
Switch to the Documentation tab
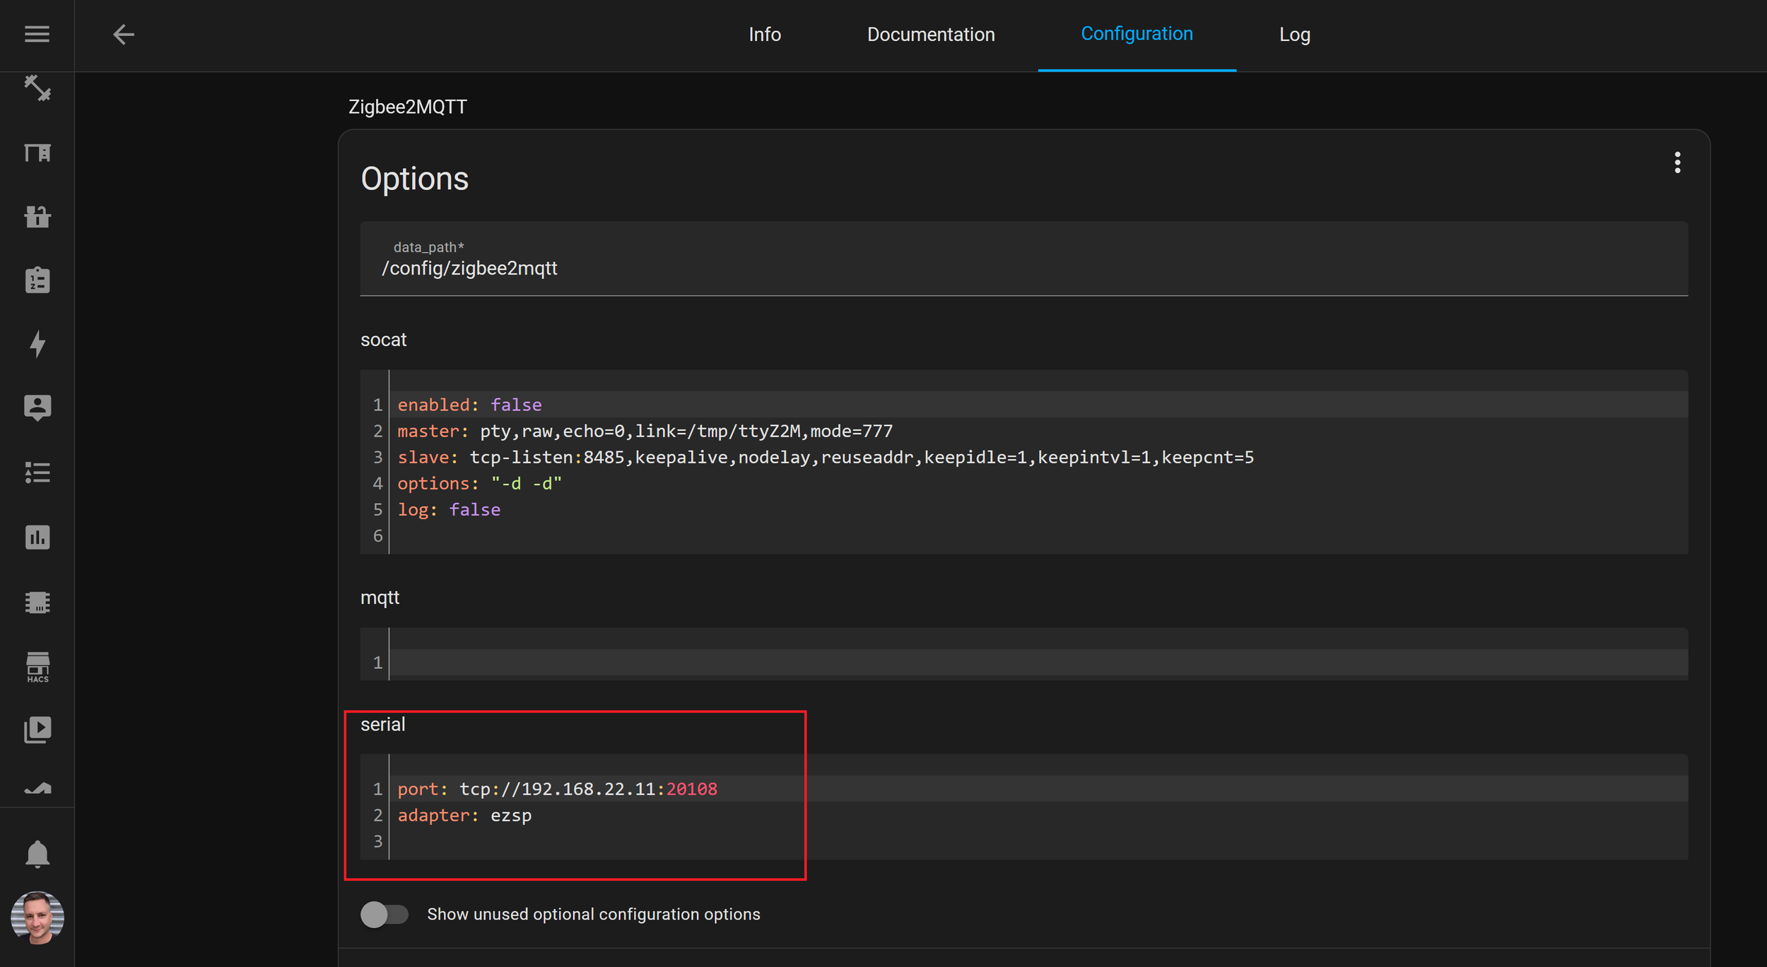(x=930, y=34)
